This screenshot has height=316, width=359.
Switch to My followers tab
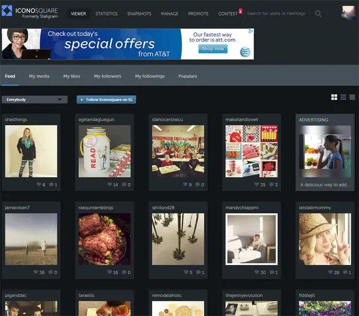pyautogui.click(x=108, y=76)
